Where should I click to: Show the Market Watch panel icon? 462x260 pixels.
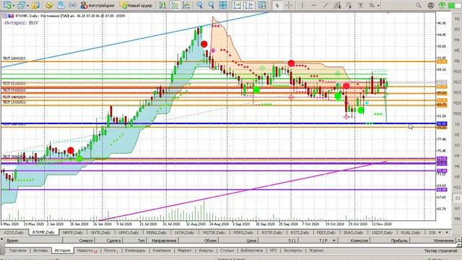(35, 5)
